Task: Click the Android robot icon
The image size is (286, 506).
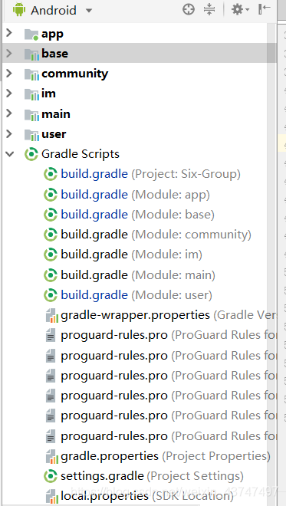Action: coord(18,10)
